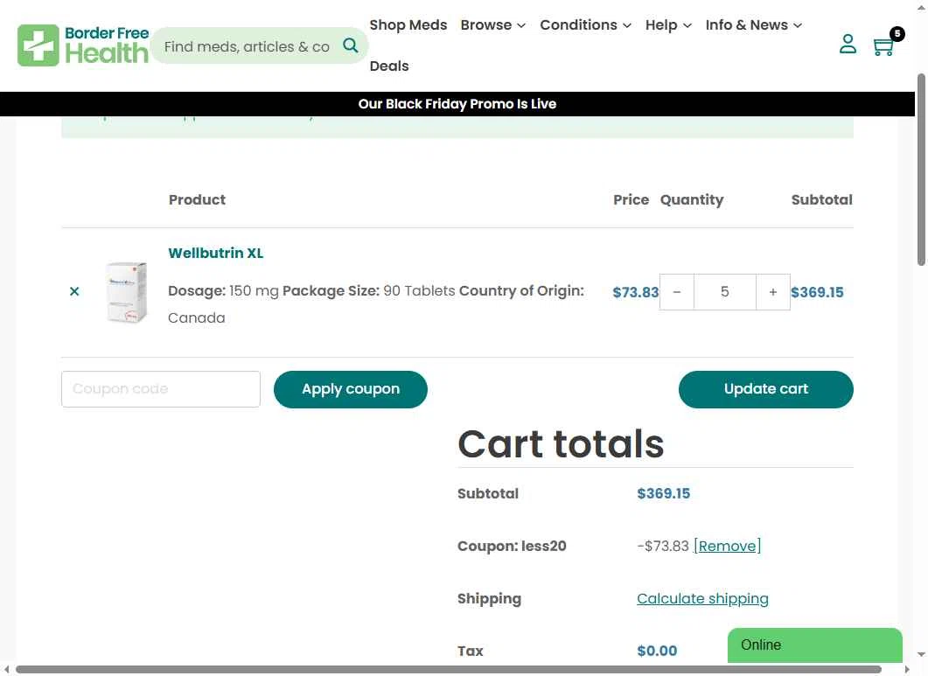Open the Shop Meds menu item

pos(408,24)
